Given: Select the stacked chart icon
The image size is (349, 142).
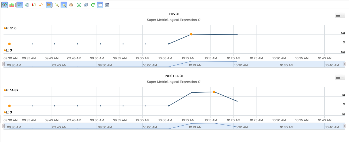Looking at the screenshot, I should [x=12, y=5].
